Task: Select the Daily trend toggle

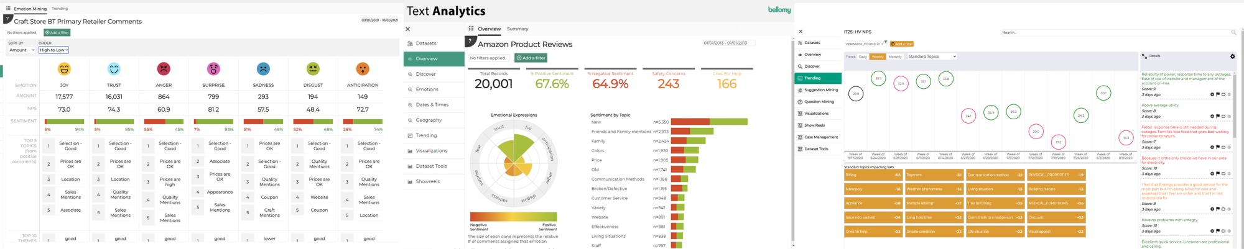Action: [x=863, y=57]
